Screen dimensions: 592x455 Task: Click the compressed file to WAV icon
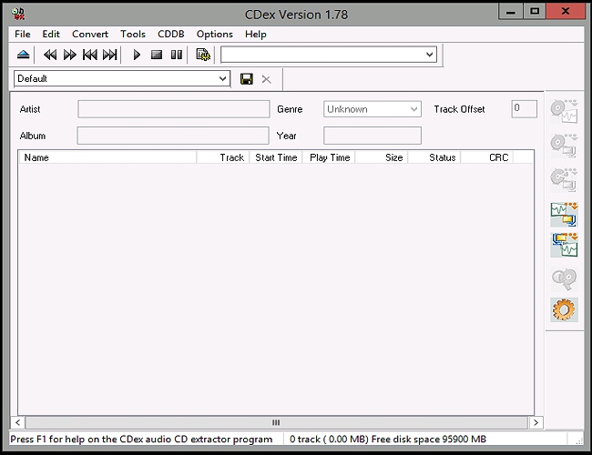tap(564, 246)
